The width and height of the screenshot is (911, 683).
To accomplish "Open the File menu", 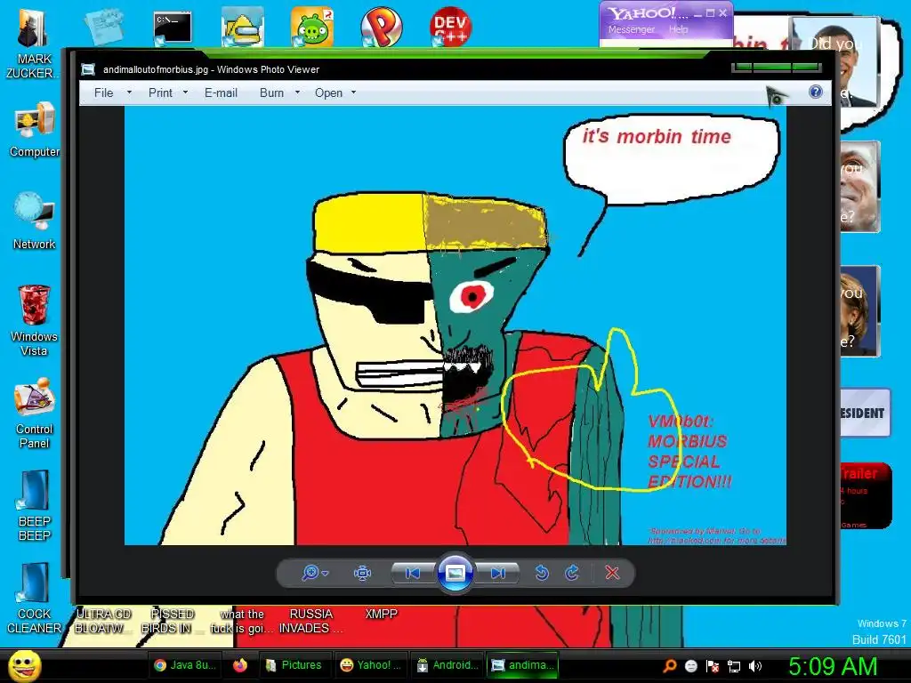I will (103, 92).
